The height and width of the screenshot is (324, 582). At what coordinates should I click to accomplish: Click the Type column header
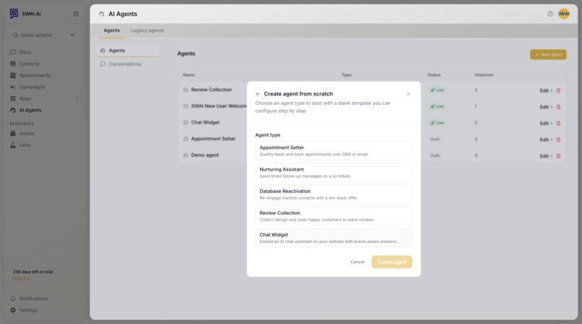tap(347, 74)
